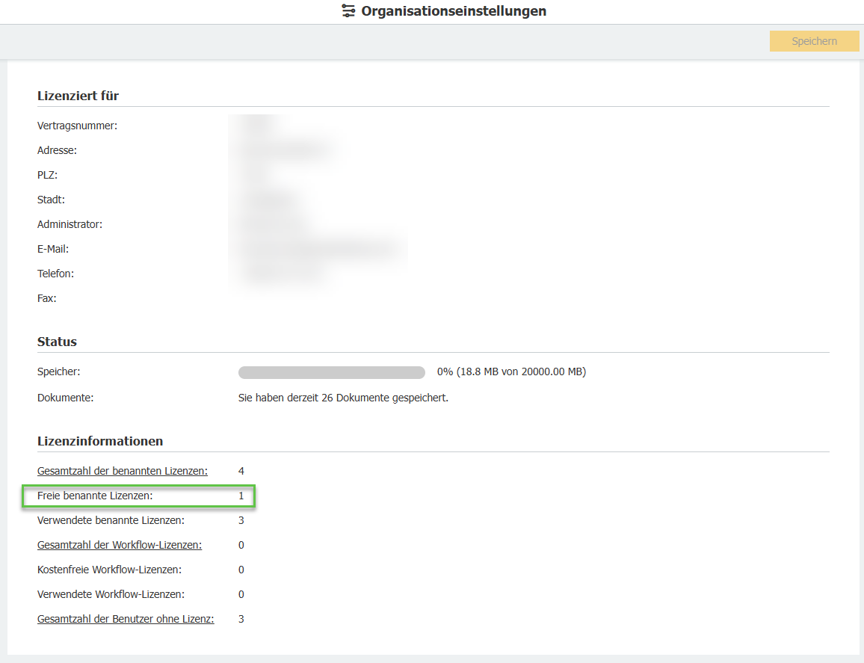
Task: Click the value 4 for Gesamtzahl der benannten Lizenzen
Action: coord(241,471)
